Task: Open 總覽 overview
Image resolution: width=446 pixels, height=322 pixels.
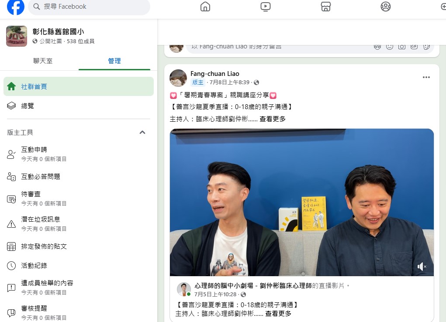Action: 79,106
